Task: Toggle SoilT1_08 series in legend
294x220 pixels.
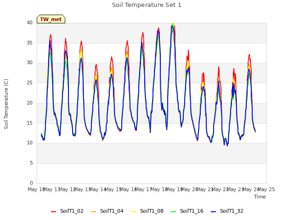Action: [x=147, y=211]
